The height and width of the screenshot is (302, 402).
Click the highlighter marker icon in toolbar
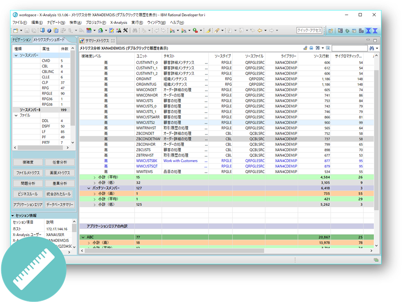(209, 30)
